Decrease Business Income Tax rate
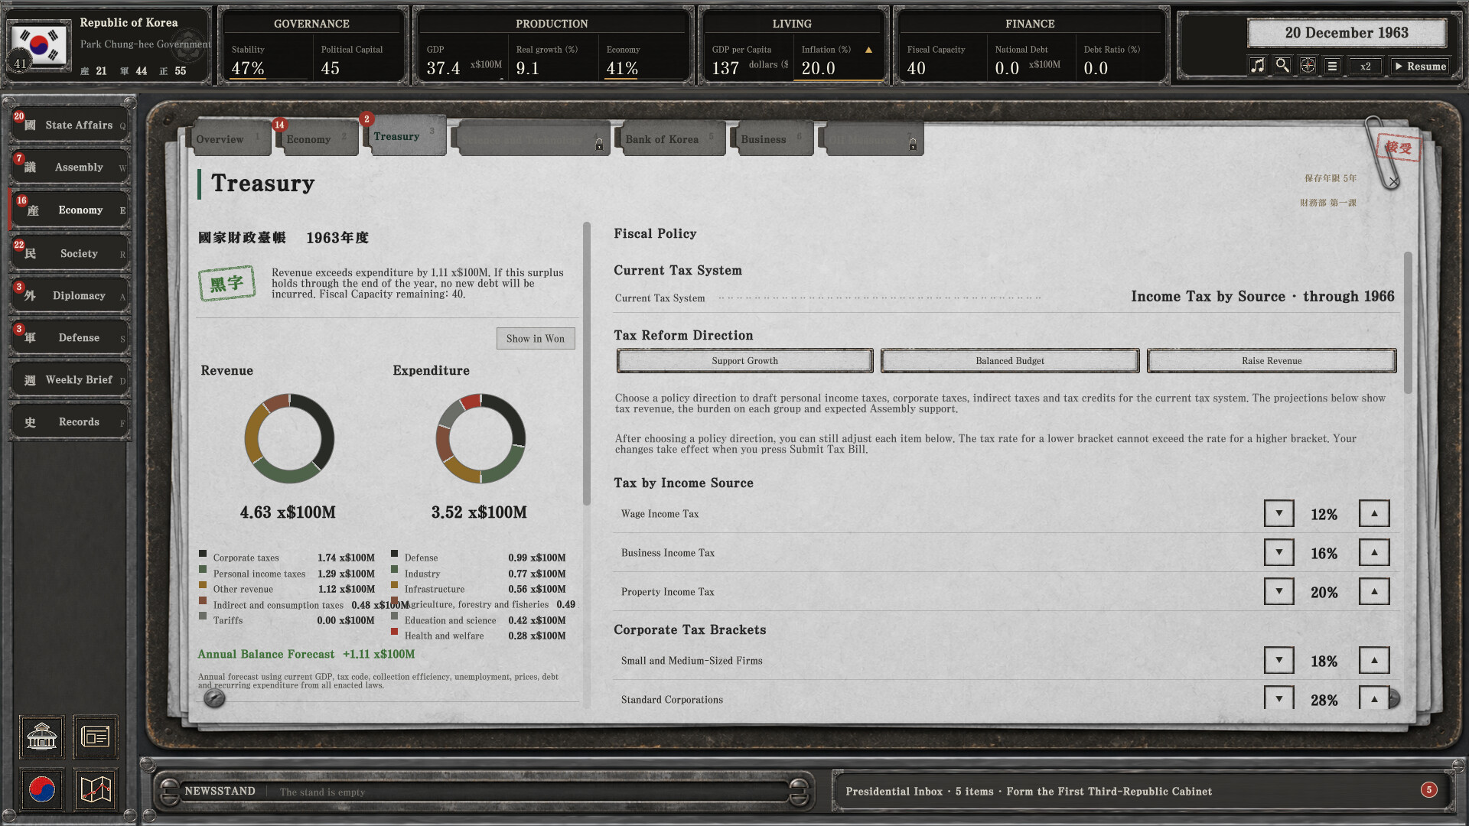Screen dimensions: 1469x826 click(x=1278, y=553)
